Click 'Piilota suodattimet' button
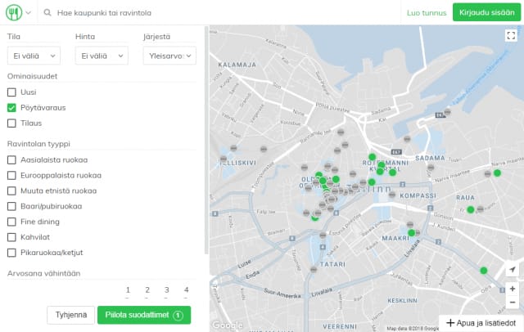The width and height of the screenshot is (524, 332). tap(144, 315)
